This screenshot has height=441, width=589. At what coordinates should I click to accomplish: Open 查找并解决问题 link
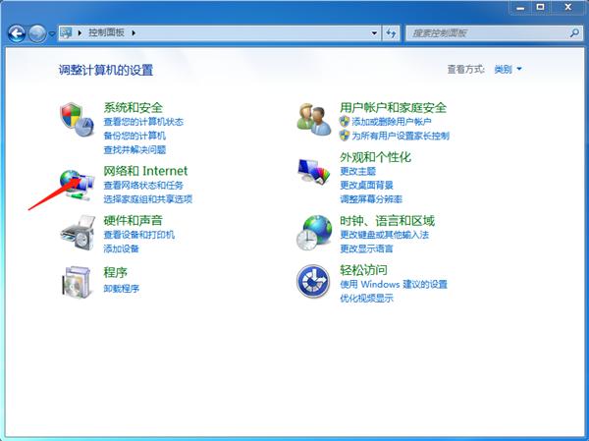pyautogui.click(x=134, y=149)
